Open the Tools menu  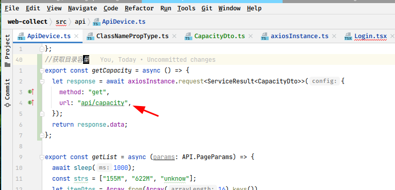point(186,8)
